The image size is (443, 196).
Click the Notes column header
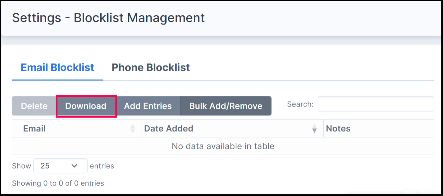338,128
